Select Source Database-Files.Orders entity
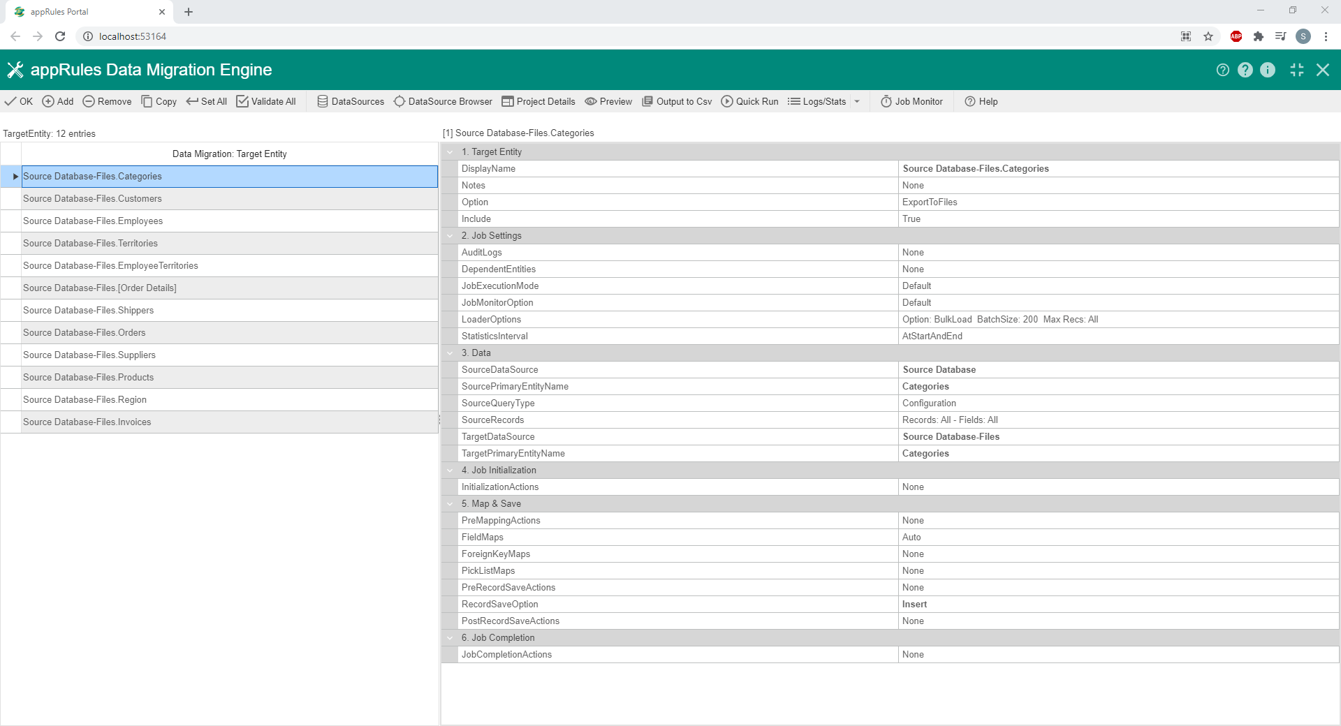Viewport: 1341px width, 726px height. click(85, 332)
